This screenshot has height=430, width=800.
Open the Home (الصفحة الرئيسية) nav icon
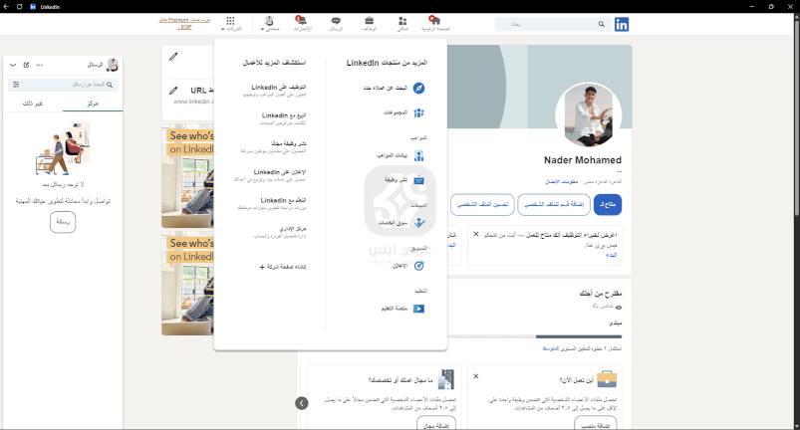pyautogui.click(x=435, y=23)
